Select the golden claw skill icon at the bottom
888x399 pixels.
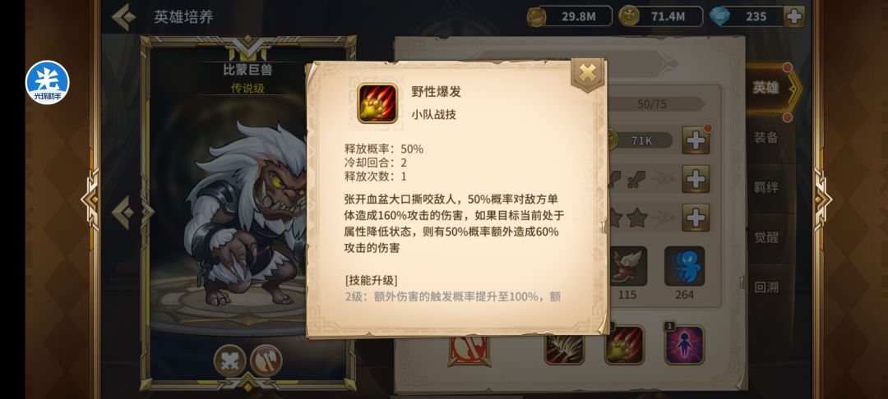pos(625,346)
